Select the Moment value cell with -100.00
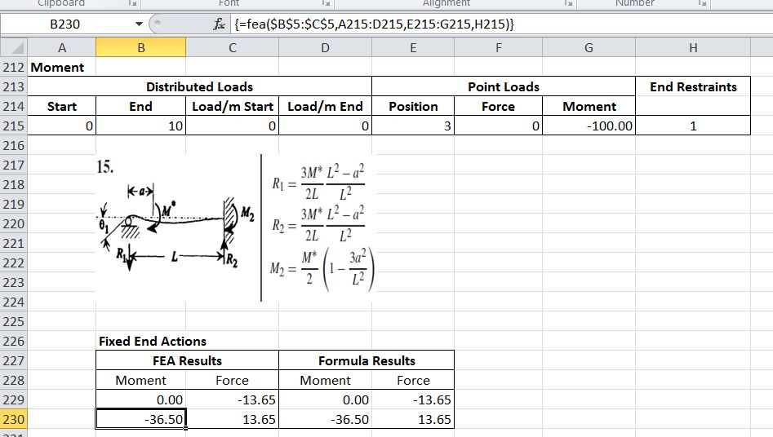 (x=589, y=126)
